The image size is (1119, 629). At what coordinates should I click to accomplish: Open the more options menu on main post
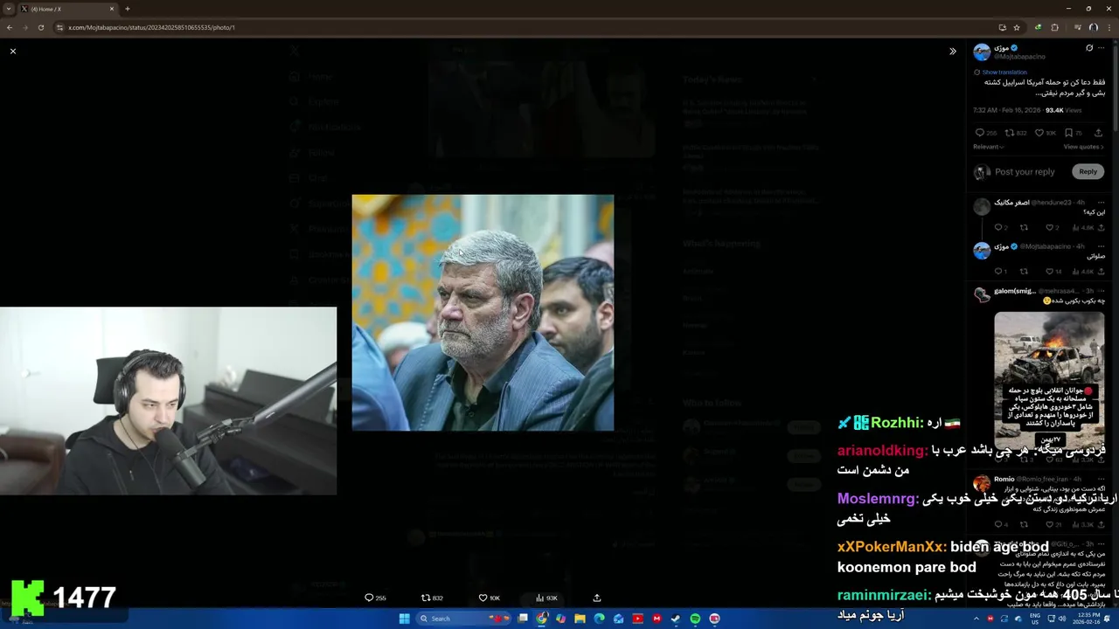[1103, 48]
